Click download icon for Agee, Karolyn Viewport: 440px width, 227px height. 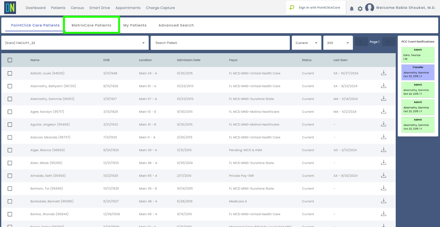[383, 111]
